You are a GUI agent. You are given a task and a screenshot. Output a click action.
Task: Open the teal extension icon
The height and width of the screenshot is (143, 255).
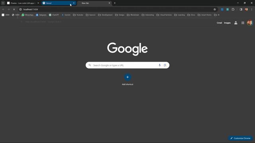coord(228,10)
